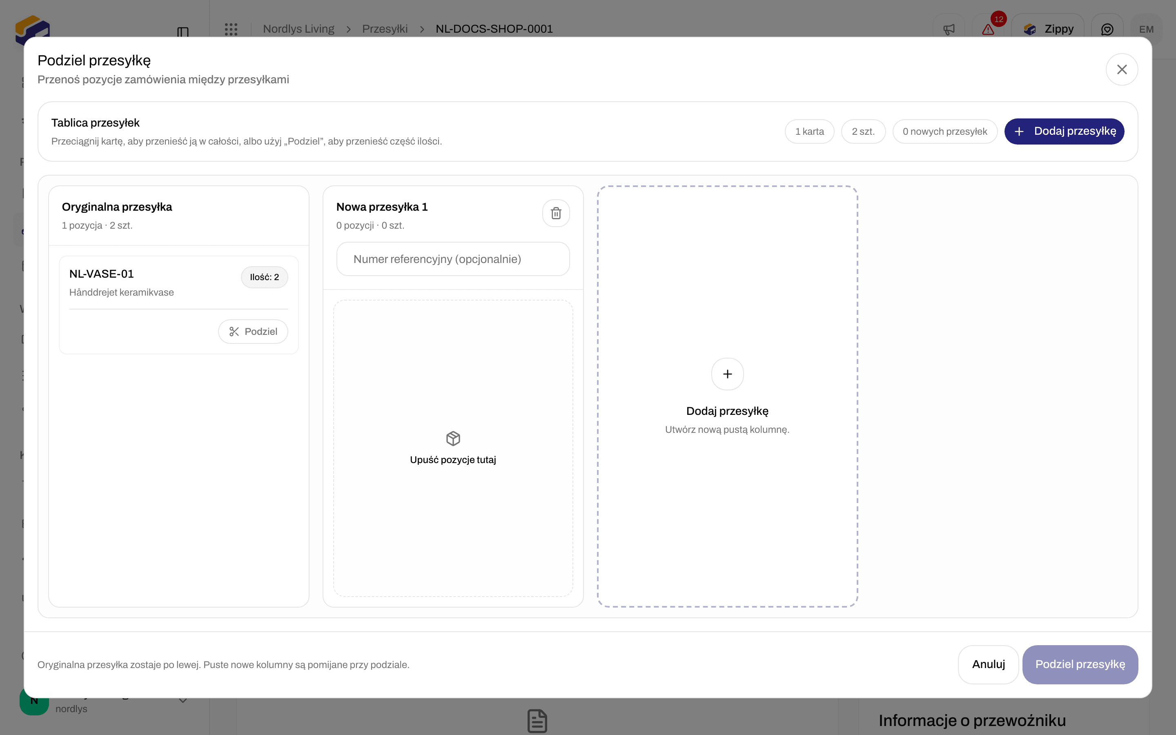
Task: Open the chat support icon
Action: pyautogui.click(x=1107, y=29)
